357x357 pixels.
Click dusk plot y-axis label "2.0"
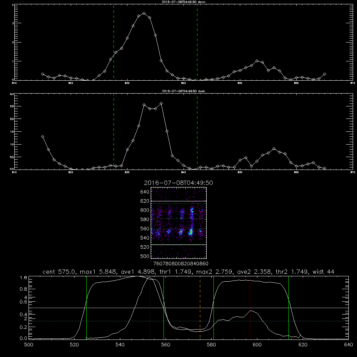12,119
